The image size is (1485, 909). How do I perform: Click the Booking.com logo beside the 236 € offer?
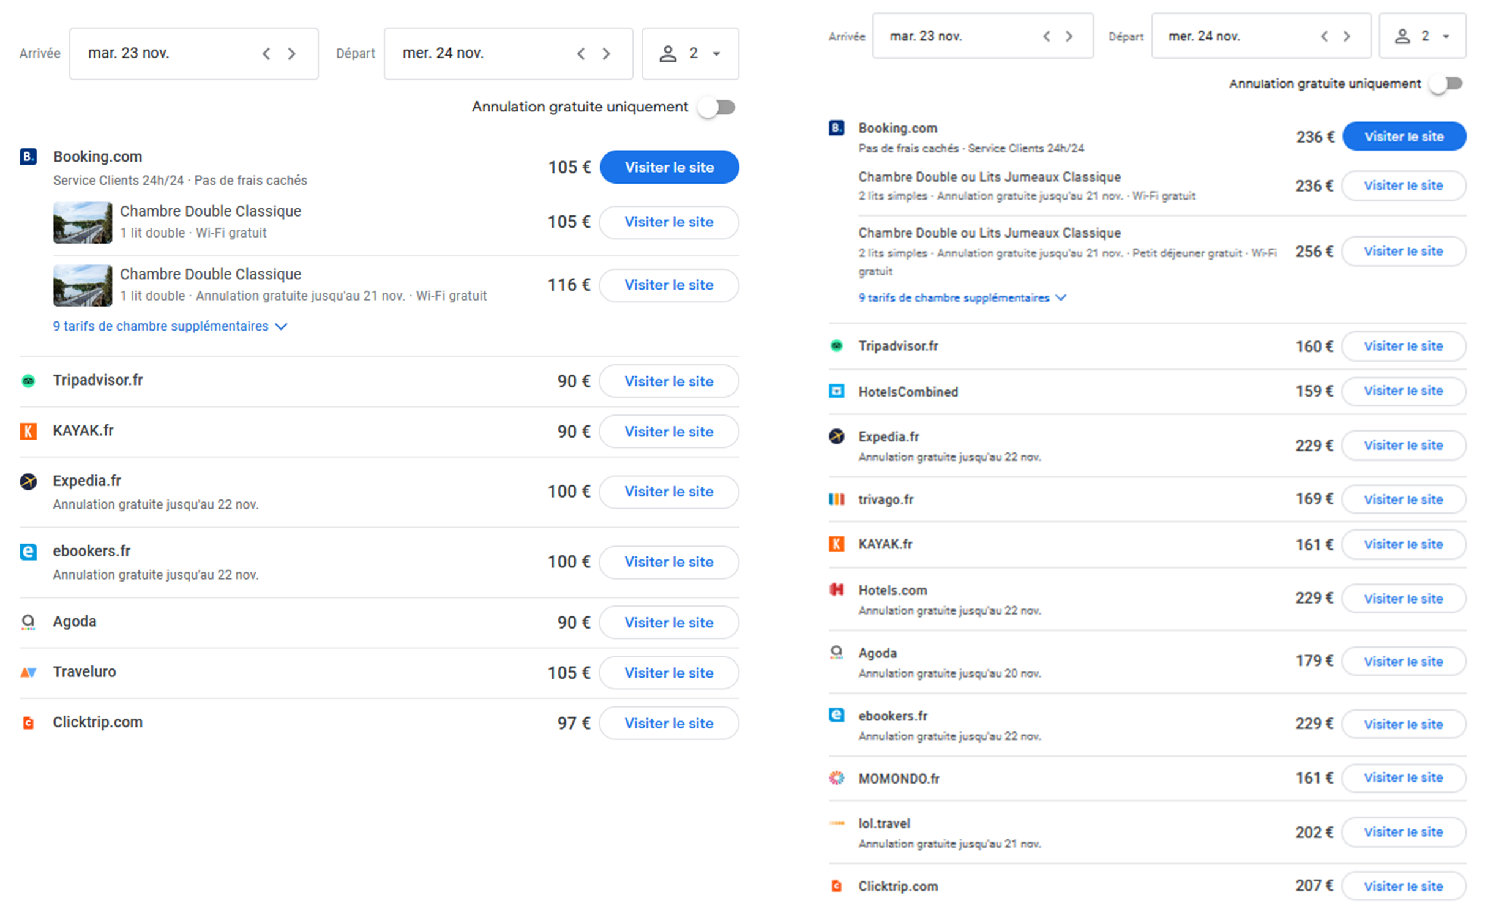(837, 128)
